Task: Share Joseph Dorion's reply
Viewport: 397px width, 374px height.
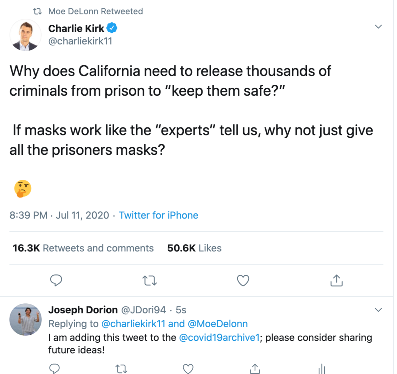Action: tap(255, 368)
